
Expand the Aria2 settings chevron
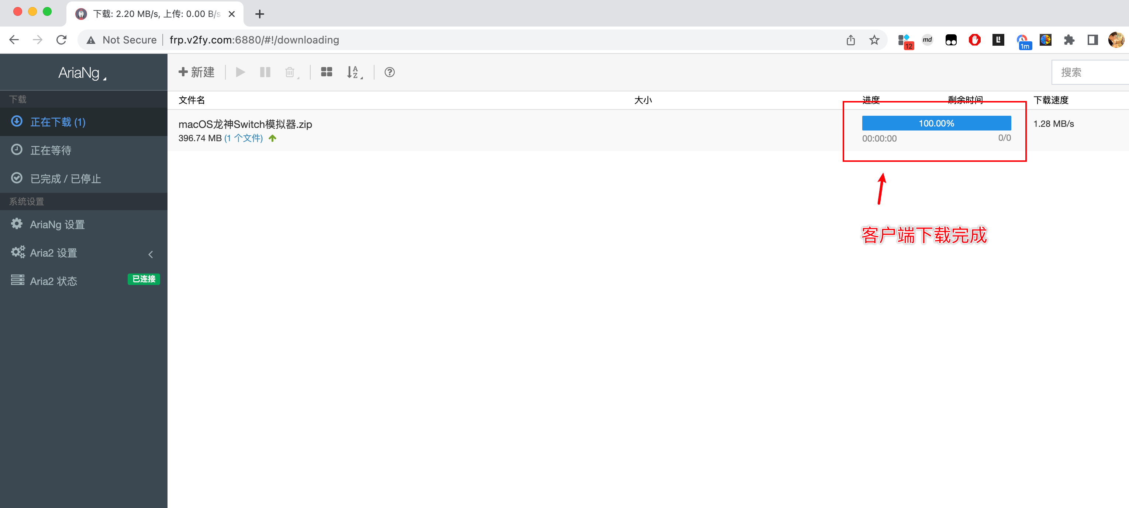150,254
